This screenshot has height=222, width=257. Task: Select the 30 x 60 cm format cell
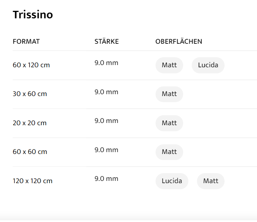coord(30,94)
